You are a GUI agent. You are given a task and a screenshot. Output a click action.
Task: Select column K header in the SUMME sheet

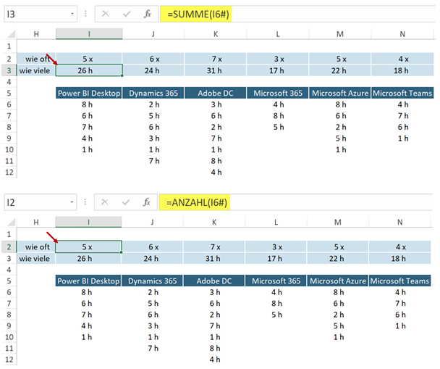(x=216, y=34)
